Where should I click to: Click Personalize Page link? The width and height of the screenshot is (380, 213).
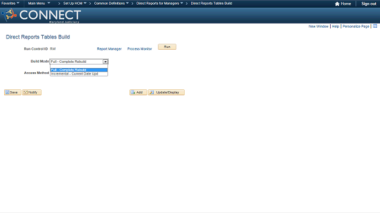(356, 26)
